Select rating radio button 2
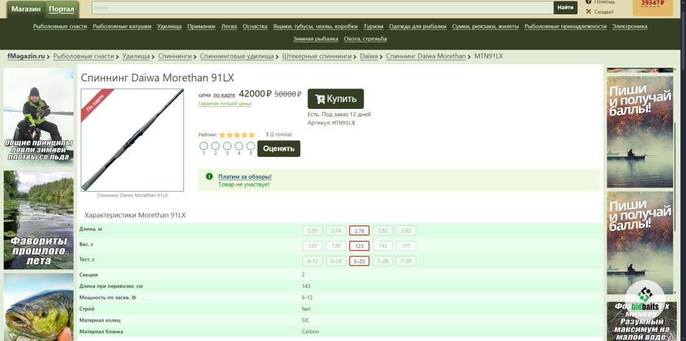This screenshot has height=341, width=686. point(215,146)
